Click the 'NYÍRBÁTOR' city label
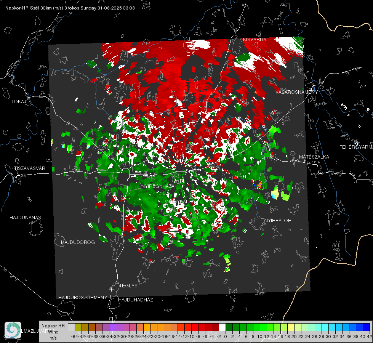373x343 pixels. [278, 220]
